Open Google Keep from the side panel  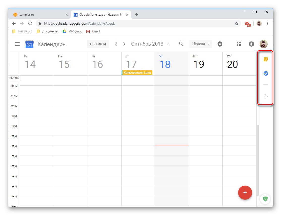[x=265, y=60]
